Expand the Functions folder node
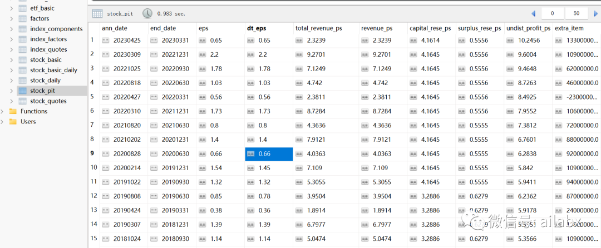 click(x=3, y=111)
